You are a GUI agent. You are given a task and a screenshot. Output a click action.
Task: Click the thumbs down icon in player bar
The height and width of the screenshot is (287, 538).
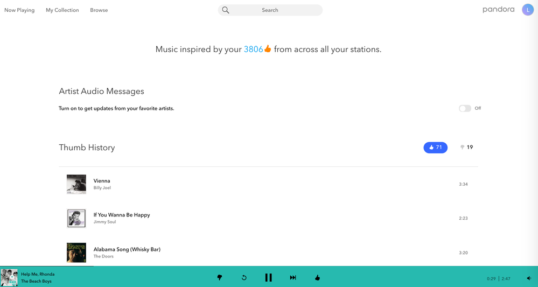click(220, 278)
